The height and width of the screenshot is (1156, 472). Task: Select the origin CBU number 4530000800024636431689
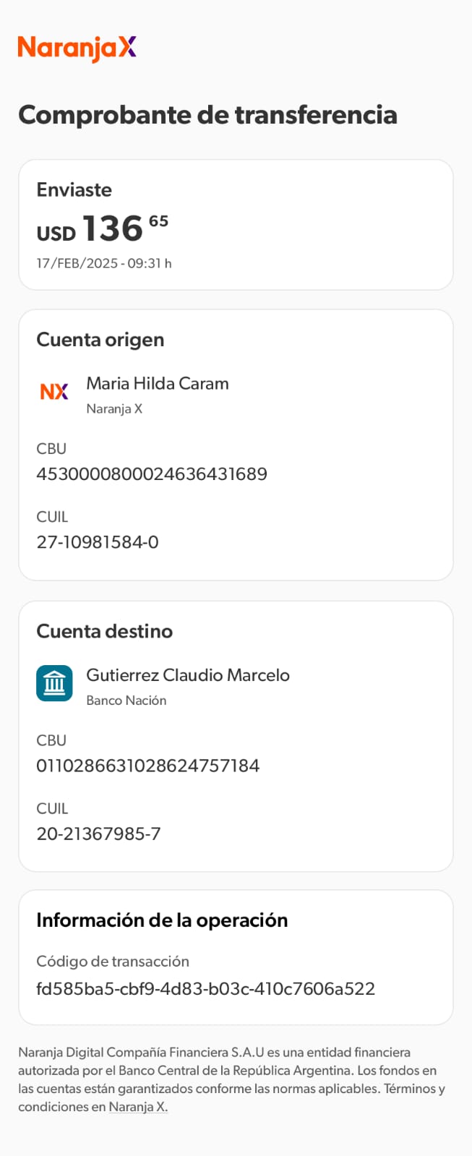coord(152,474)
